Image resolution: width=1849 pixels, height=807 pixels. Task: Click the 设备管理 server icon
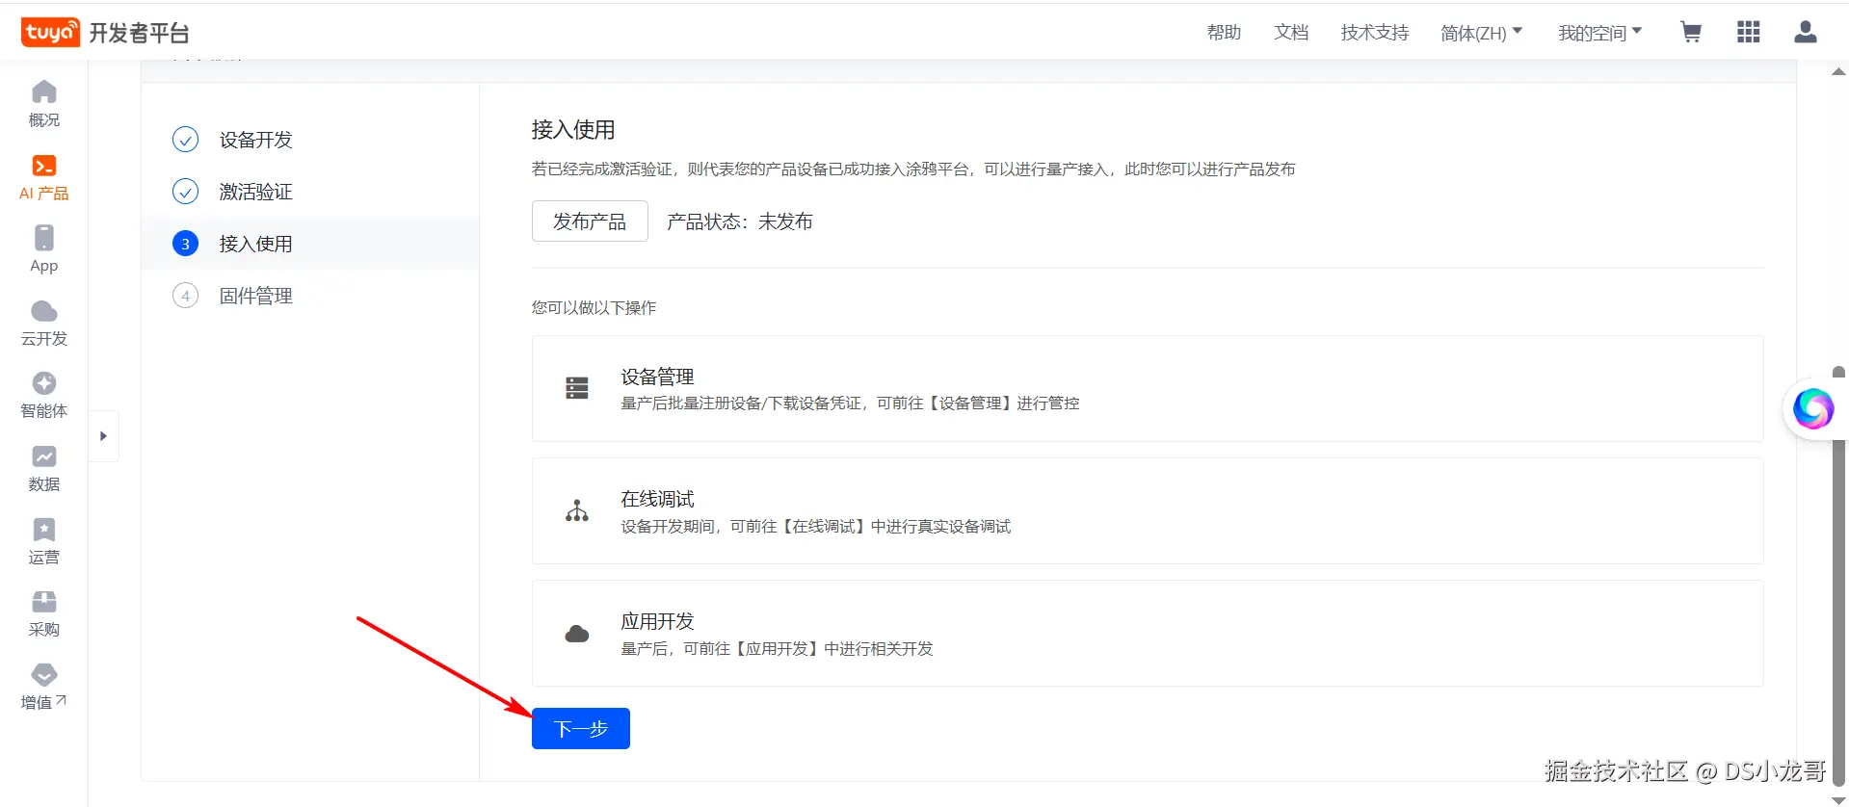tap(577, 388)
